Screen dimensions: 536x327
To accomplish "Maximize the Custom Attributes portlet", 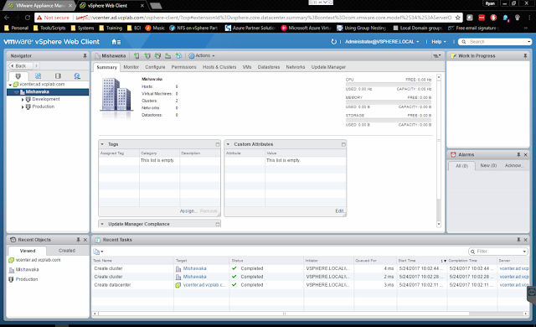I will 343,144.
